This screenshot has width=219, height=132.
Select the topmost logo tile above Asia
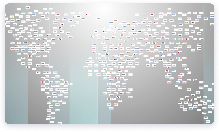pyautogui.click(x=169, y=9)
